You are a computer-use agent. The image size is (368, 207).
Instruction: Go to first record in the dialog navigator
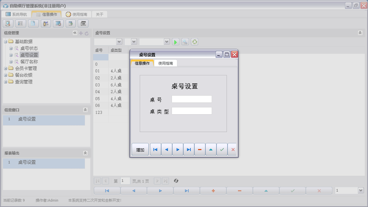tap(156, 150)
